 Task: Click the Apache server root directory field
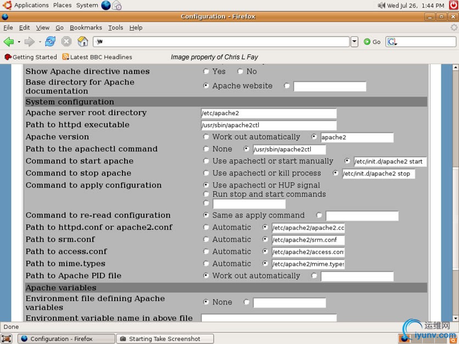[268, 113]
